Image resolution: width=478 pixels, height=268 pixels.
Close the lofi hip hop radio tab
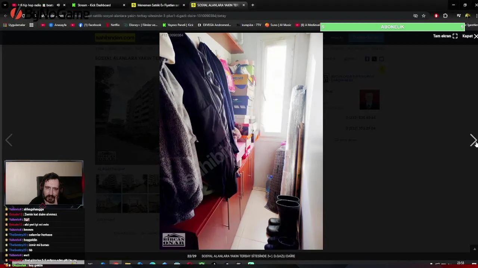click(x=64, y=5)
